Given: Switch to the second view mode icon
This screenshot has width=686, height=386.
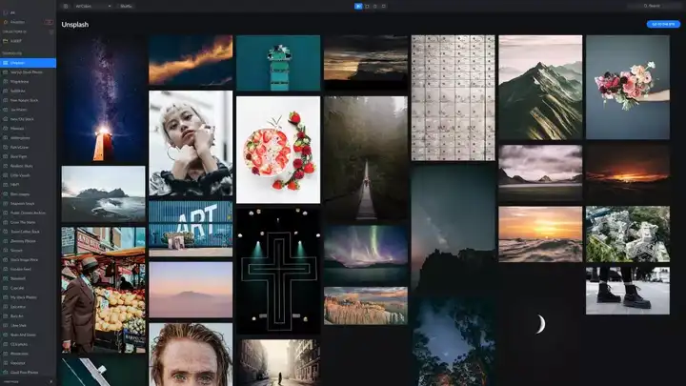Looking at the screenshot, I should (x=367, y=6).
